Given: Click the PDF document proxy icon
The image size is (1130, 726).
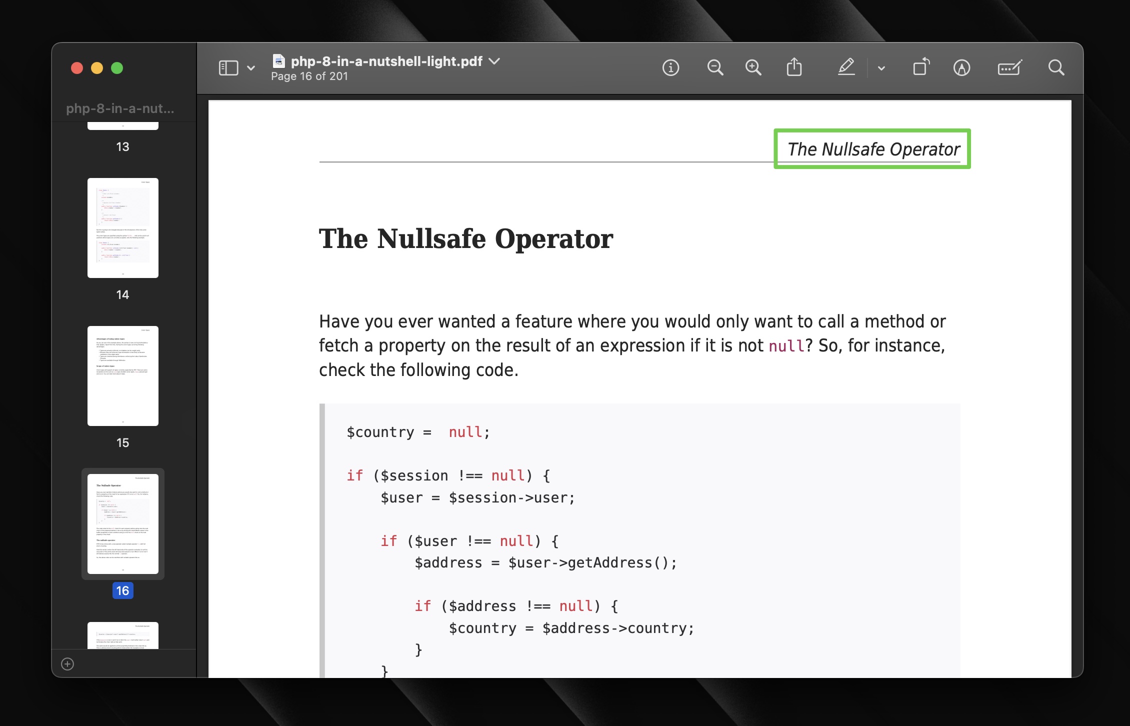Looking at the screenshot, I should (278, 61).
